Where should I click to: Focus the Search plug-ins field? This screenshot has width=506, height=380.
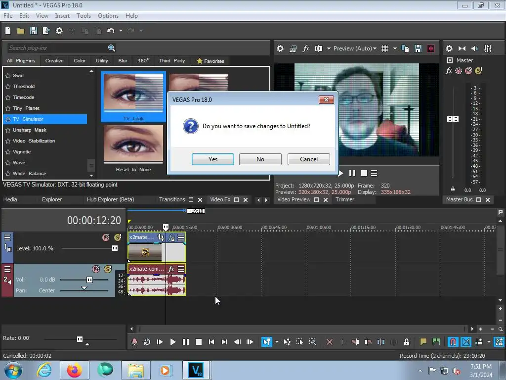(57, 48)
